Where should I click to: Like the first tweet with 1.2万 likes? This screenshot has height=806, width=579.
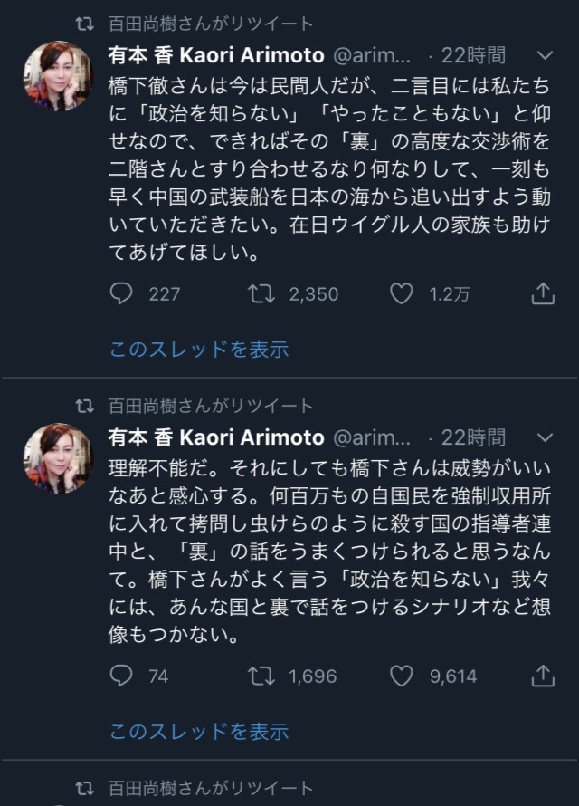tap(402, 294)
